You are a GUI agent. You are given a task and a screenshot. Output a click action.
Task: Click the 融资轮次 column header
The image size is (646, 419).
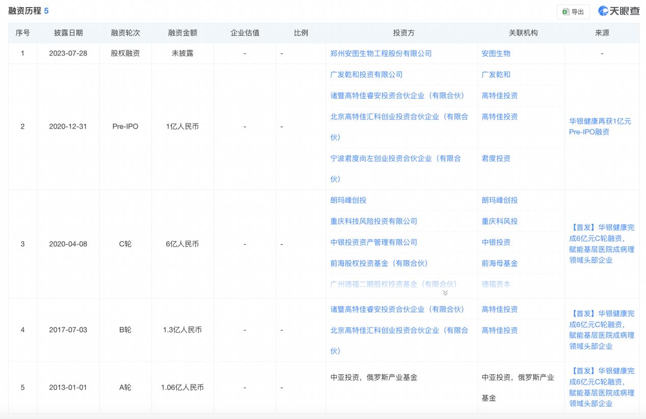click(125, 33)
